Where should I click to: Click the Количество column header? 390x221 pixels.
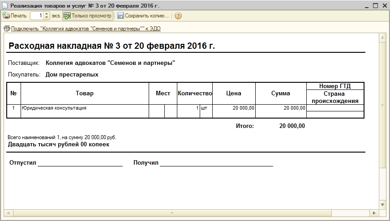[x=195, y=93]
